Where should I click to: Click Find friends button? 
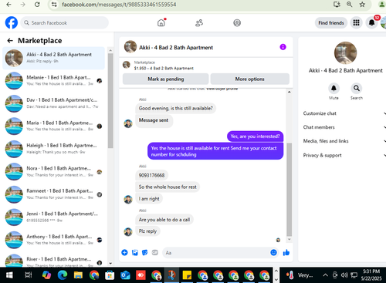pyautogui.click(x=331, y=23)
